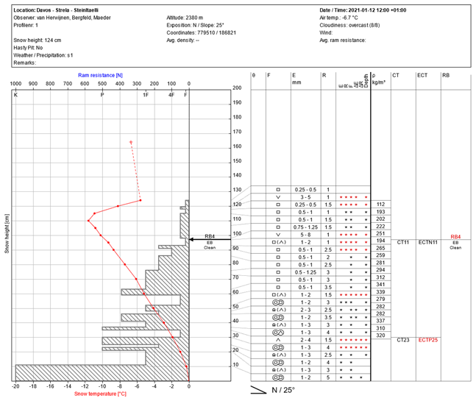
Task: Select the CT23 compression test entry
Action: 402,340
